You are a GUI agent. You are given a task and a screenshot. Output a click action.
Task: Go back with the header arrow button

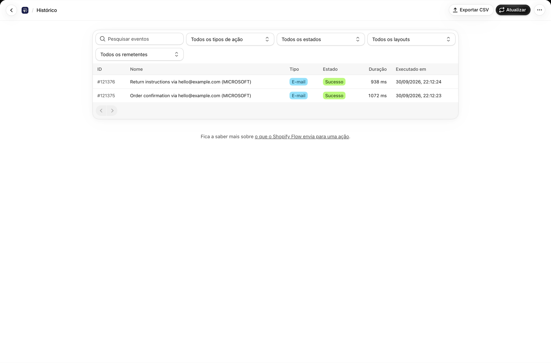pyautogui.click(x=11, y=10)
